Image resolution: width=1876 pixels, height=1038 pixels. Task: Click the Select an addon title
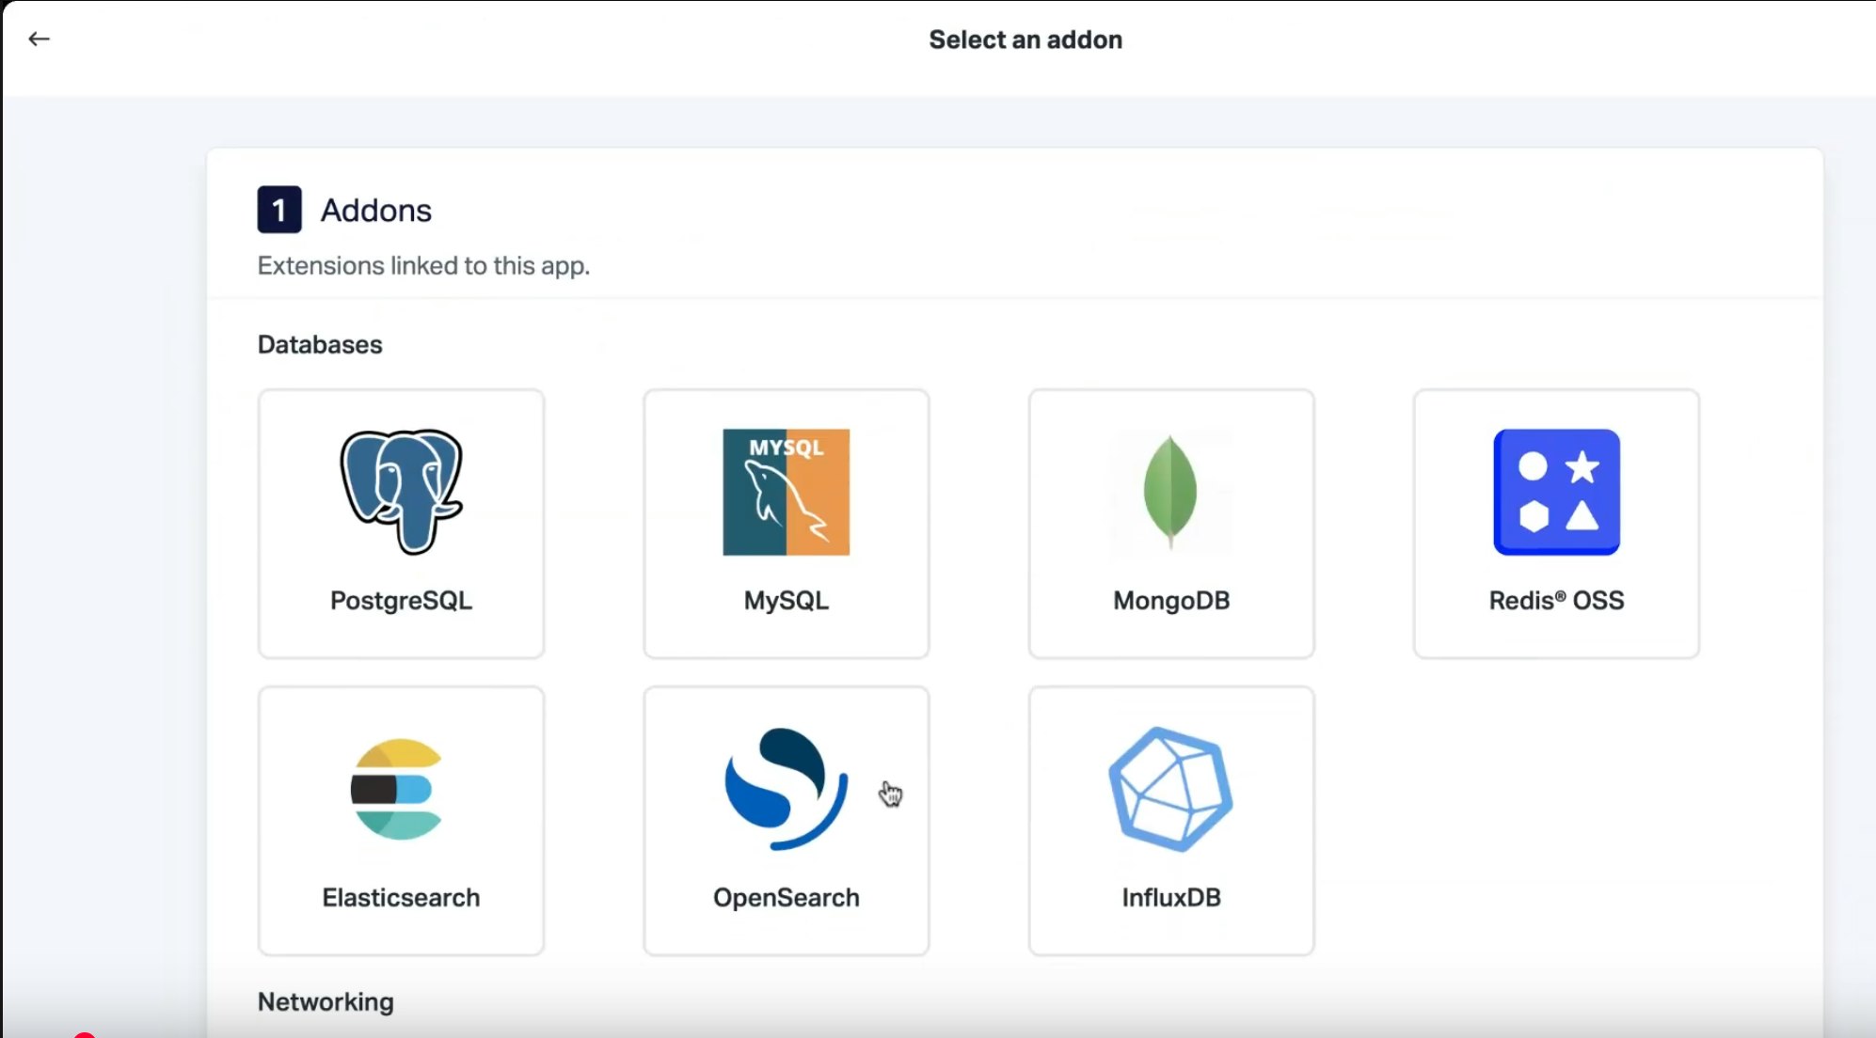point(1025,39)
